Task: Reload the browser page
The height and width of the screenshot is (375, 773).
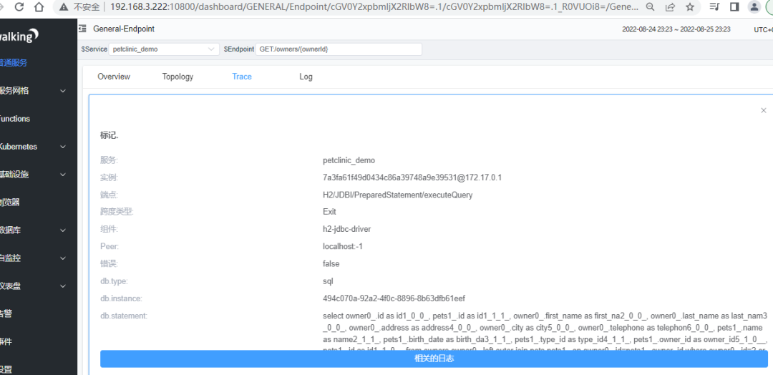Action: [x=19, y=7]
